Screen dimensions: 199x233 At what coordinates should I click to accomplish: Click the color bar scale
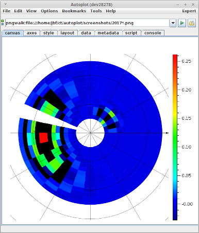click(175, 137)
